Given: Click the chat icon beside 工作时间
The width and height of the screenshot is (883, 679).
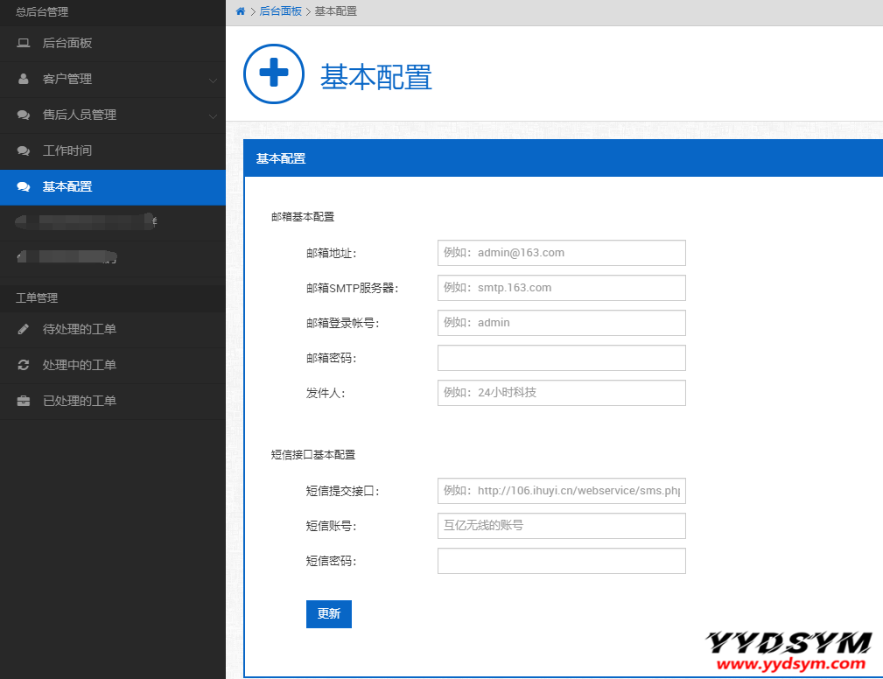Looking at the screenshot, I should tap(24, 150).
